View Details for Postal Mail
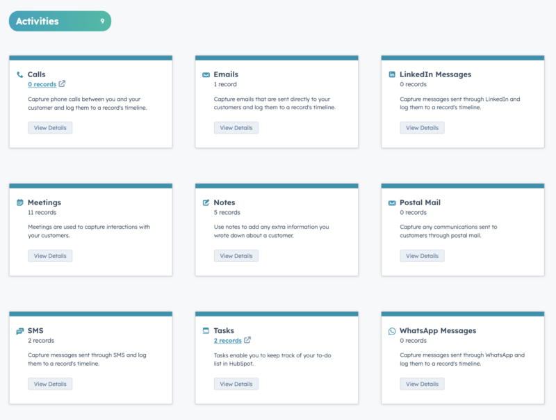 click(422, 256)
